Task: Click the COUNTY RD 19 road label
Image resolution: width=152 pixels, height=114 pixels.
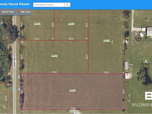Action: click(x=15, y=62)
